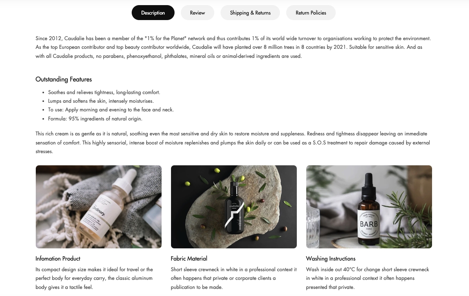Click the 'To use: Apply morning' bullet
469x296 pixels.
click(111, 110)
